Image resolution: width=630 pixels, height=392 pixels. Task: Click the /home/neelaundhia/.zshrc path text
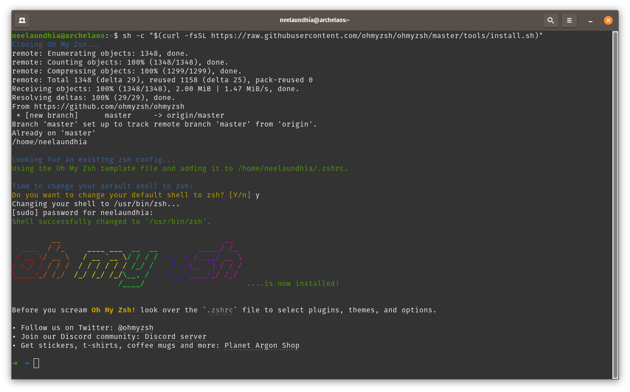pos(292,169)
